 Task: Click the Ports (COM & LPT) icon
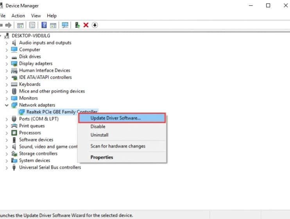[x=14, y=119]
